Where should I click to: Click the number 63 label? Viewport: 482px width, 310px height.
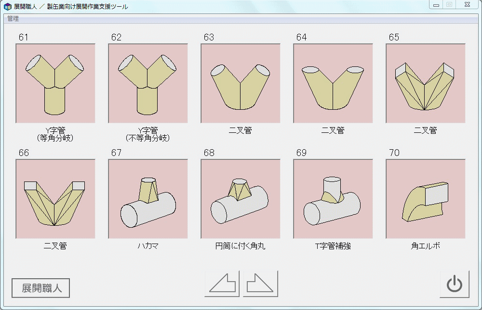(x=209, y=38)
